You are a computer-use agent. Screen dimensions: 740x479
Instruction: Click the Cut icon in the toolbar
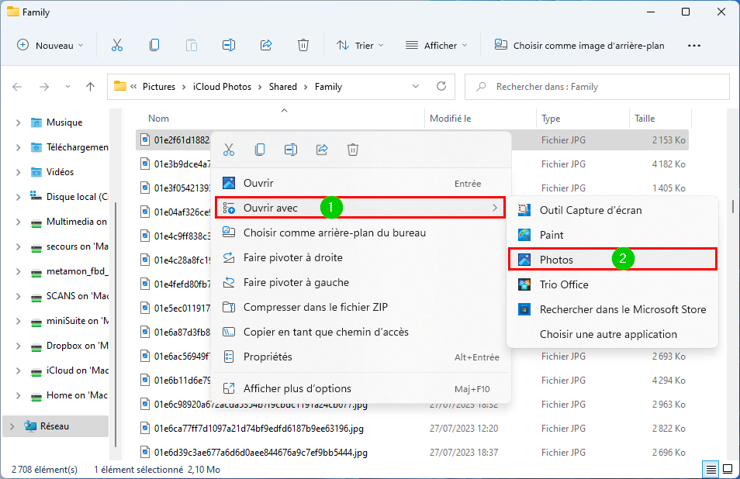click(x=117, y=45)
